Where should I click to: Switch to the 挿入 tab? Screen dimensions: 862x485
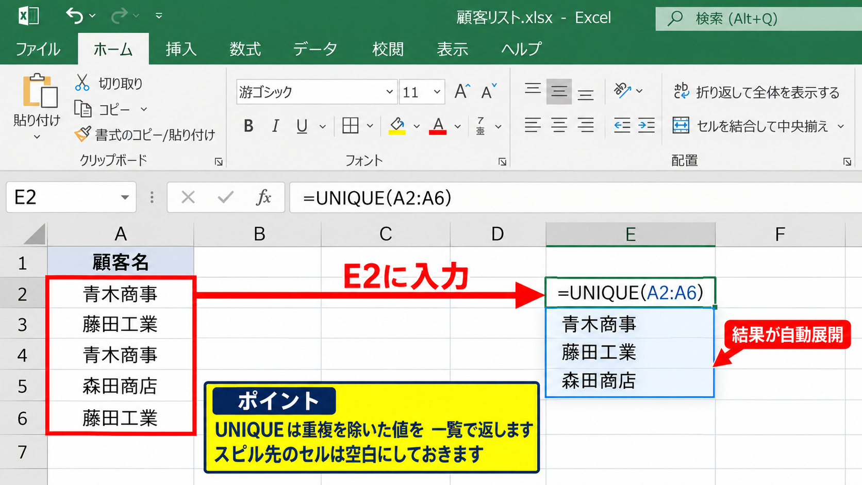click(181, 49)
